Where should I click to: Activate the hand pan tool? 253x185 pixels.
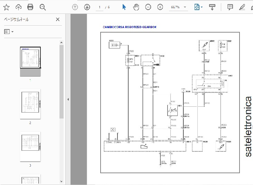[x=136, y=7]
